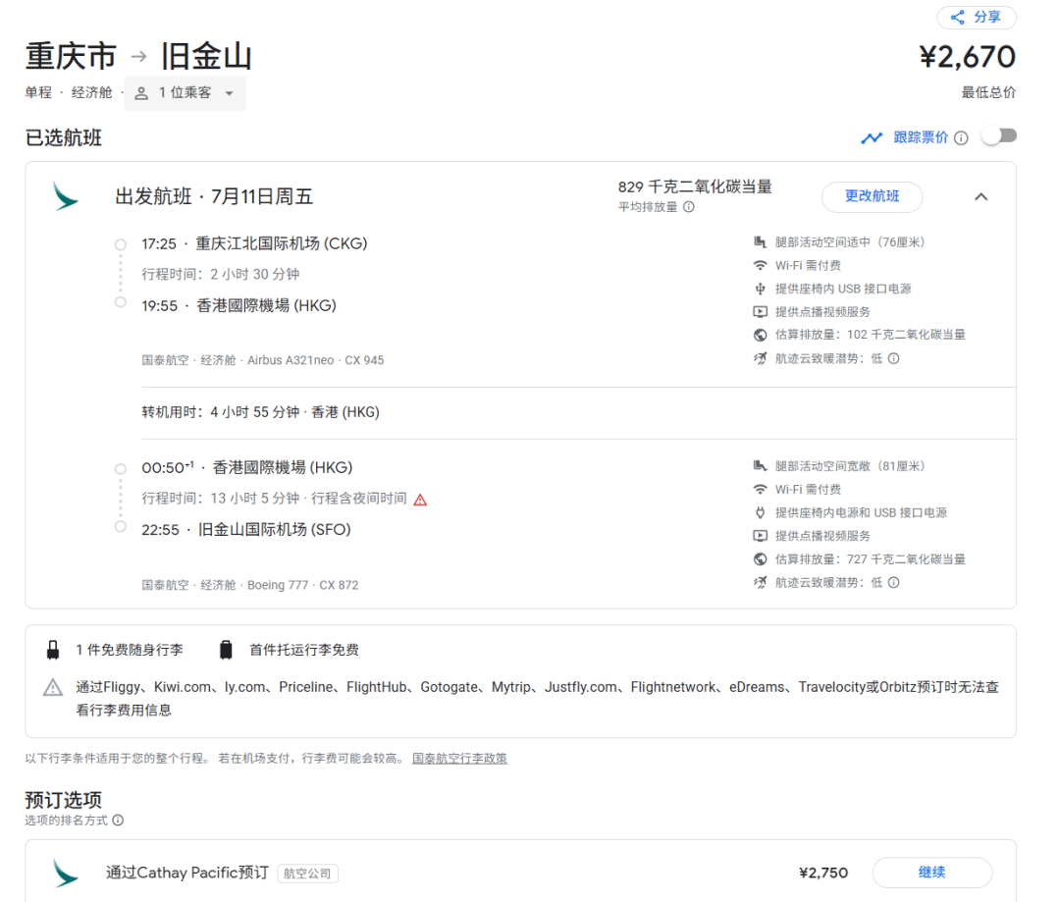This screenshot has height=902, width=1060.
Task: Click the 更改航班 button
Action: [872, 196]
